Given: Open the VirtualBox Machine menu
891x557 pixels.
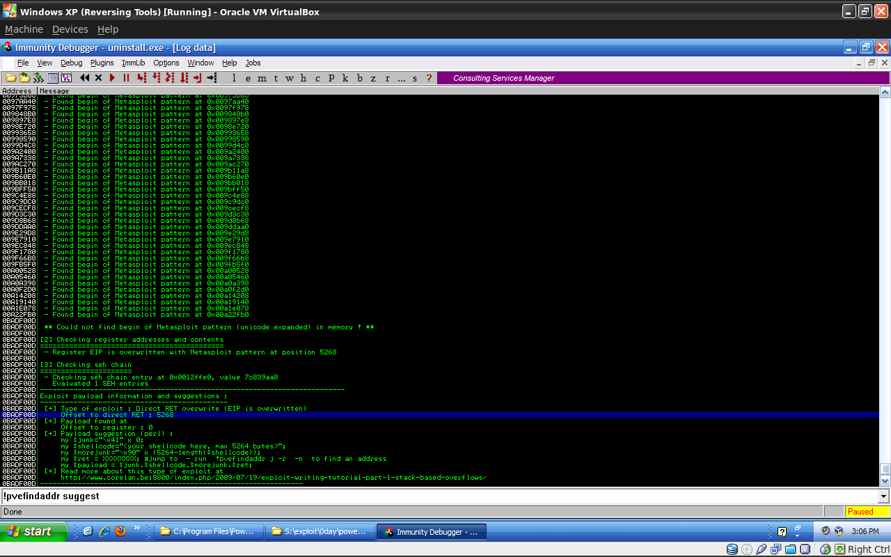Looking at the screenshot, I should point(24,29).
